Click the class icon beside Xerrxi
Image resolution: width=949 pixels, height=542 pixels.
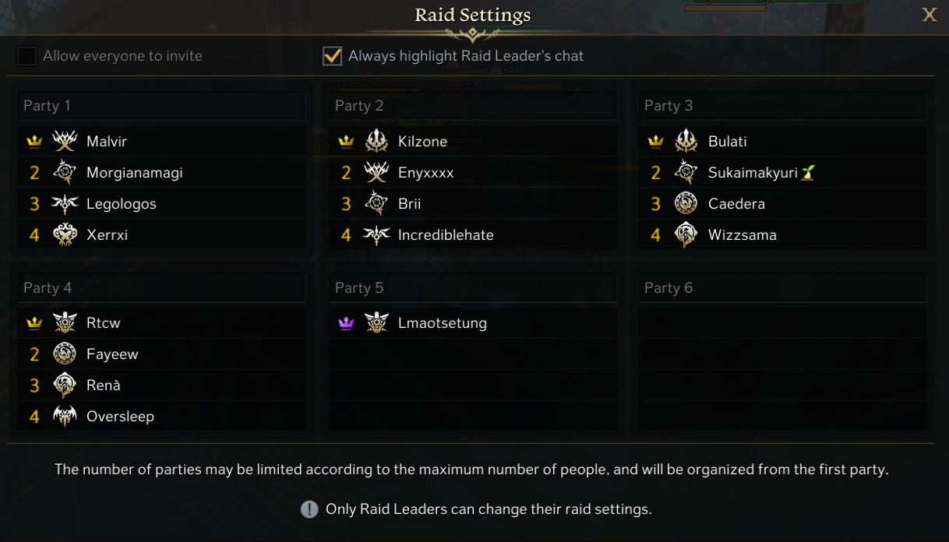(65, 234)
